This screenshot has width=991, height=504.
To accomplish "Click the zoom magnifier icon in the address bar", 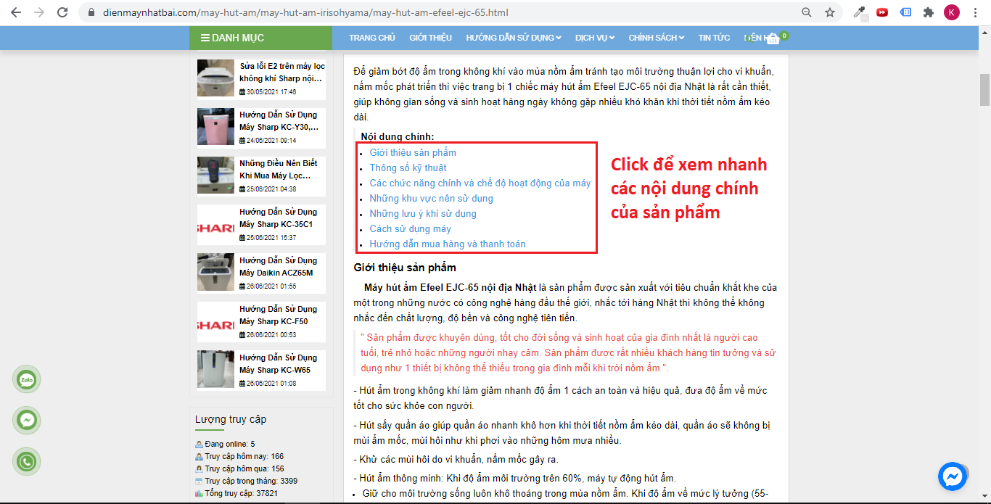I will coord(807,12).
